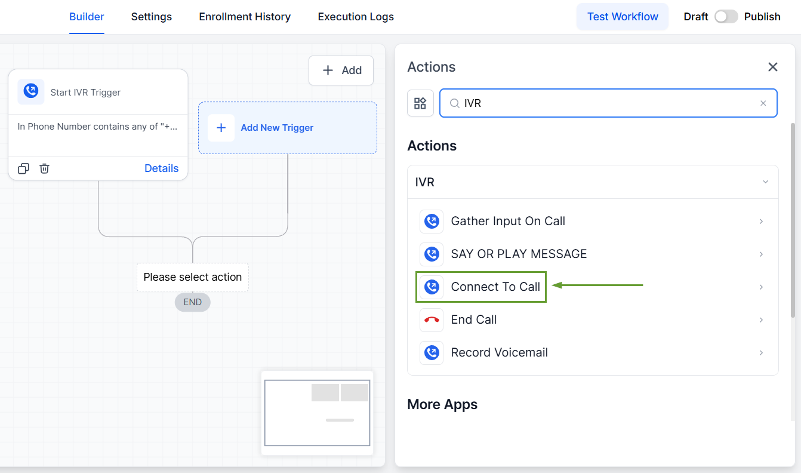Image resolution: width=801 pixels, height=473 pixels.
Task: View the Execution Logs tab
Action: coord(356,17)
